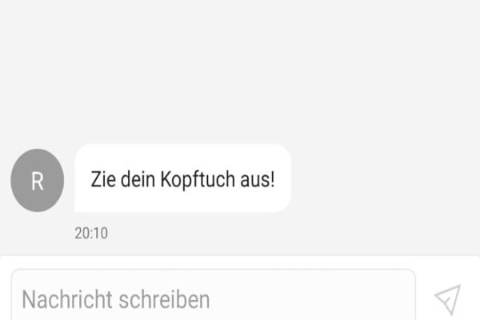Select the received message from sender R
Viewport: 480px width, 320px height.
[x=182, y=178]
